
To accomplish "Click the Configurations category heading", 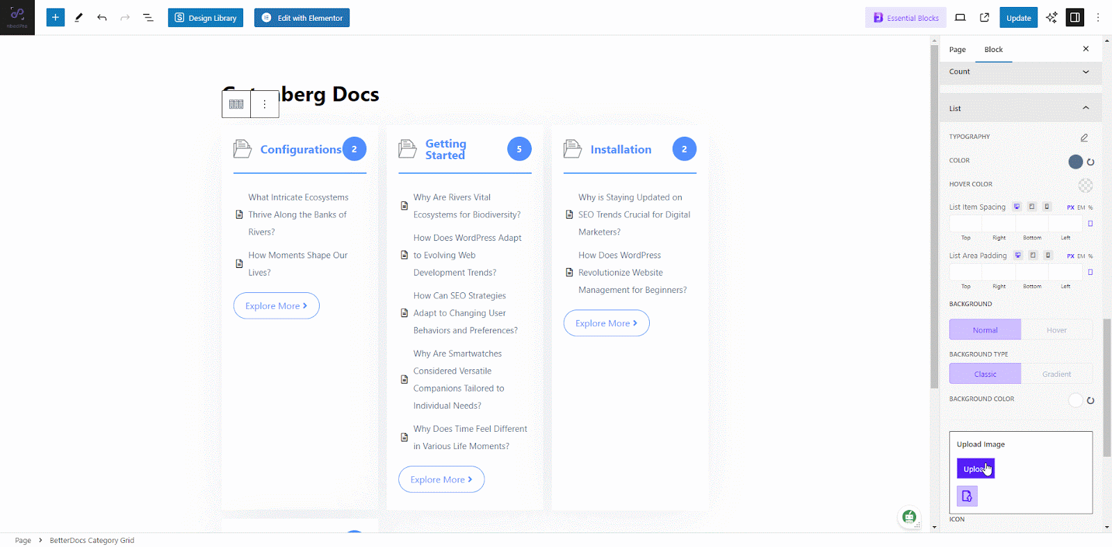I will [x=301, y=149].
